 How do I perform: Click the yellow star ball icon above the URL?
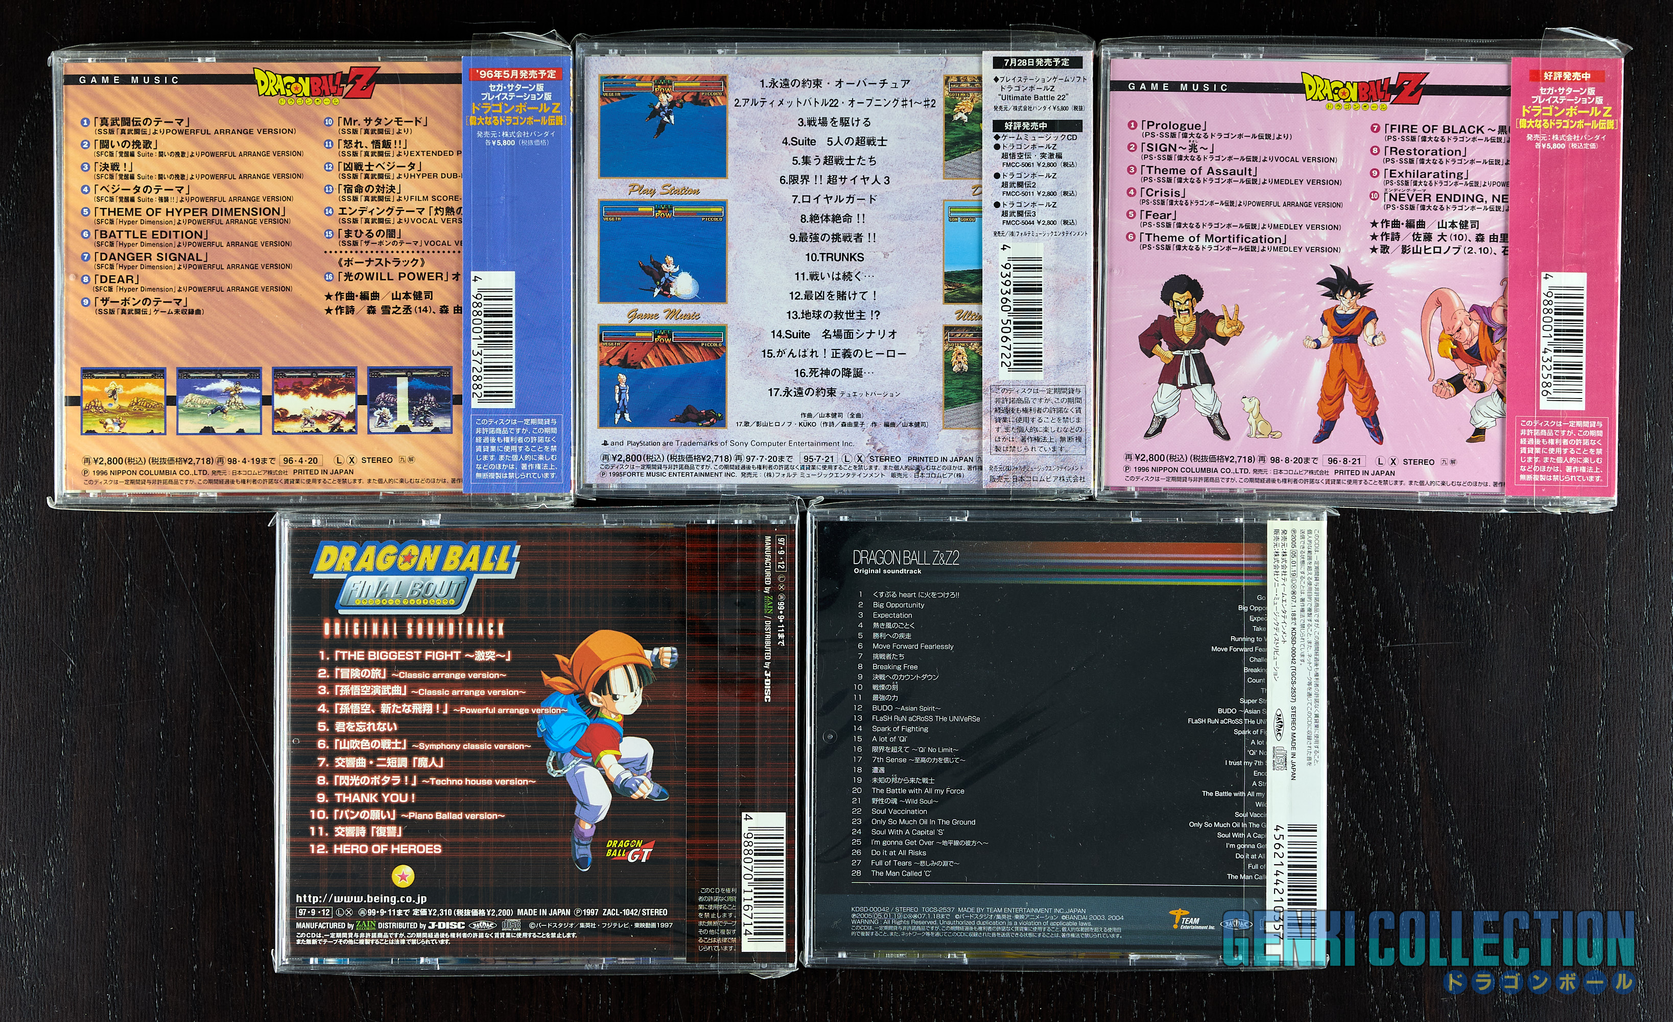tap(404, 877)
